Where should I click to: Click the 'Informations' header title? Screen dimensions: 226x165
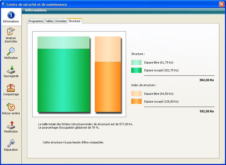click(36, 10)
